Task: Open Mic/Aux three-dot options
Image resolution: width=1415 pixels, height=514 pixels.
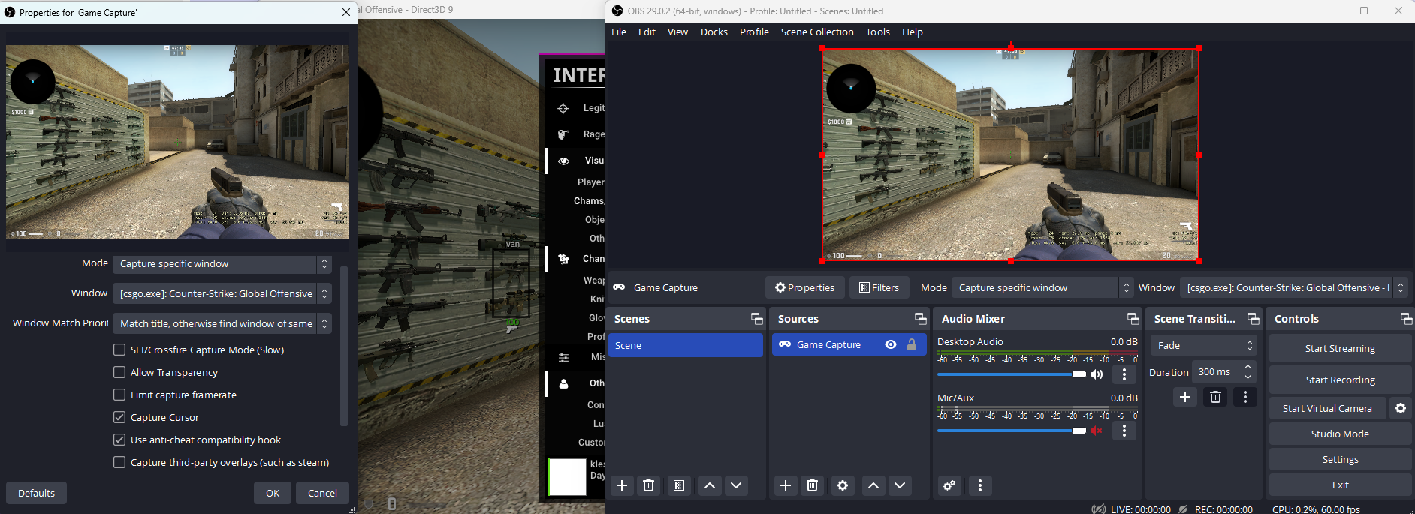Action: (x=1124, y=431)
